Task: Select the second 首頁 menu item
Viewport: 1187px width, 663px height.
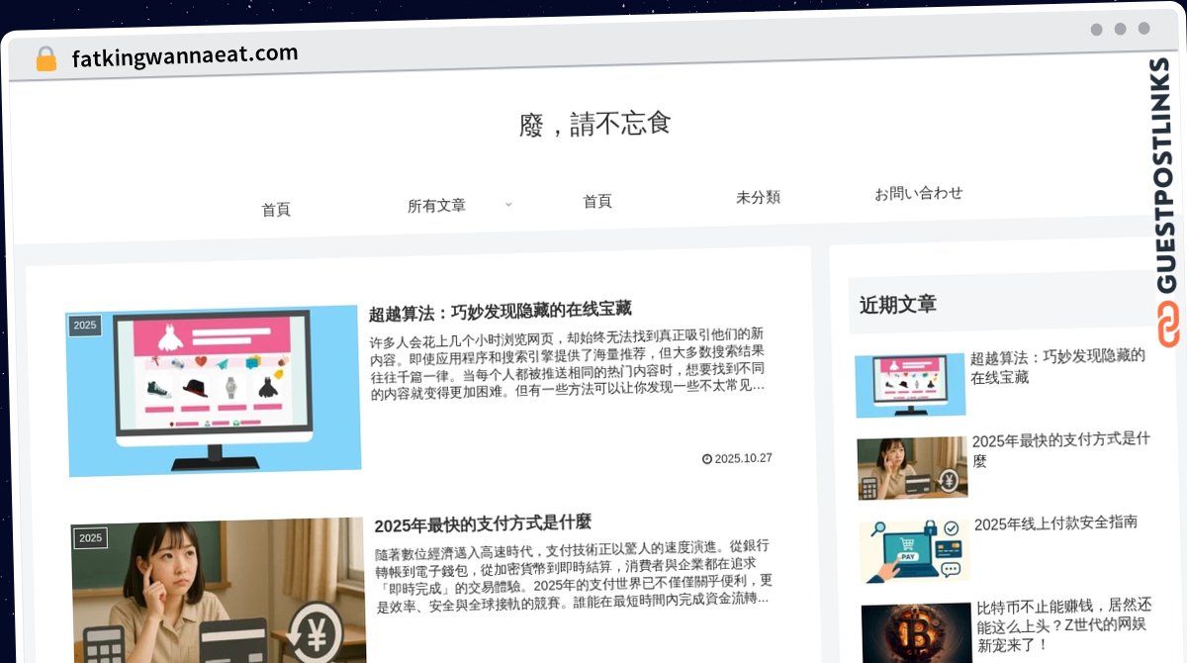Action: [x=597, y=201]
